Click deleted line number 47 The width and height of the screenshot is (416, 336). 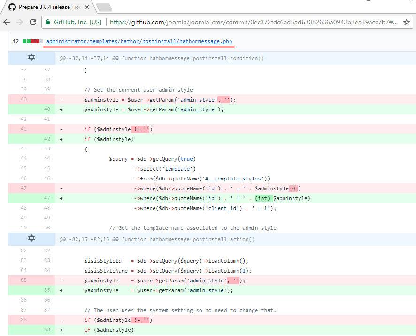coord(23,188)
